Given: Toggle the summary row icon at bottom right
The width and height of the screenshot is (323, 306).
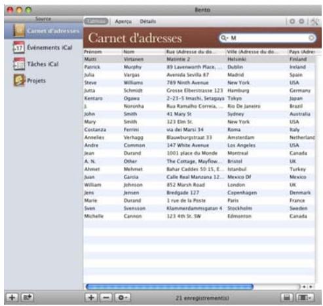Looking at the screenshot, I should 286,297.
